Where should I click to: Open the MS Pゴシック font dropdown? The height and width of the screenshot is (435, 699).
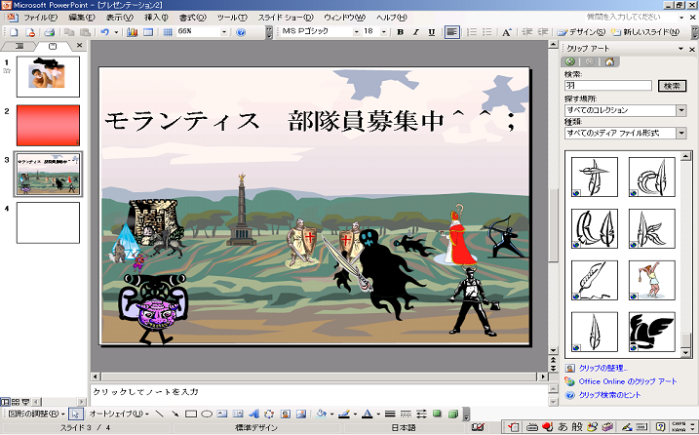(x=355, y=32)
